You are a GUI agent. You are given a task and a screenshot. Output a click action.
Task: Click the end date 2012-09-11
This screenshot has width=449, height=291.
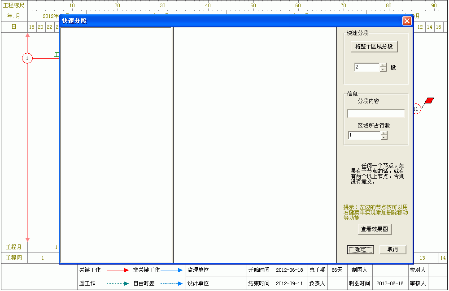coord(289,283)
